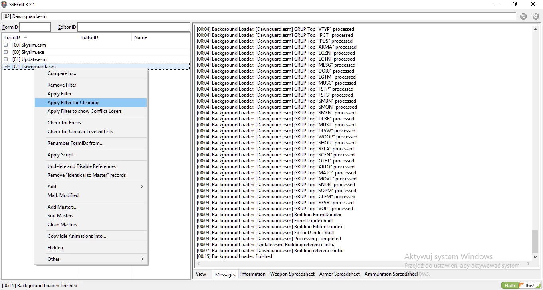Click the EditorID column header

(105, 37)
